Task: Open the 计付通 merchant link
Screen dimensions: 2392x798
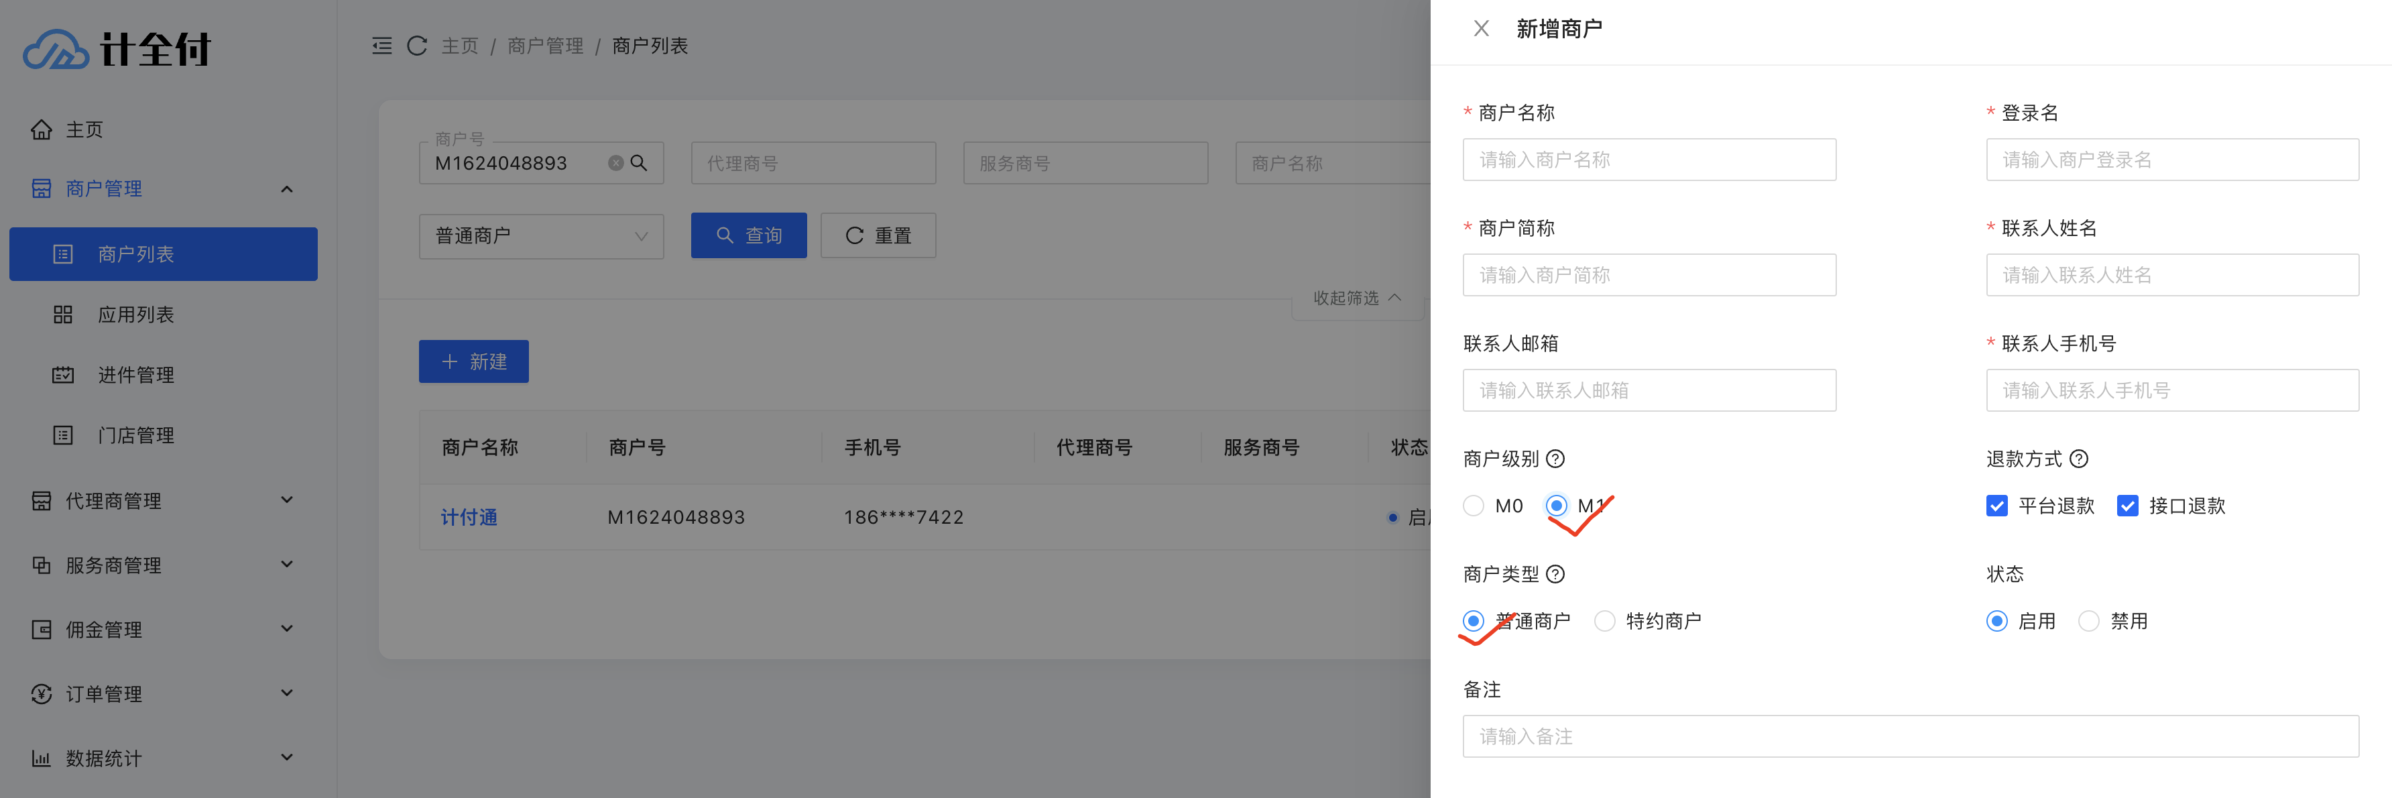Action: (469, 516)
